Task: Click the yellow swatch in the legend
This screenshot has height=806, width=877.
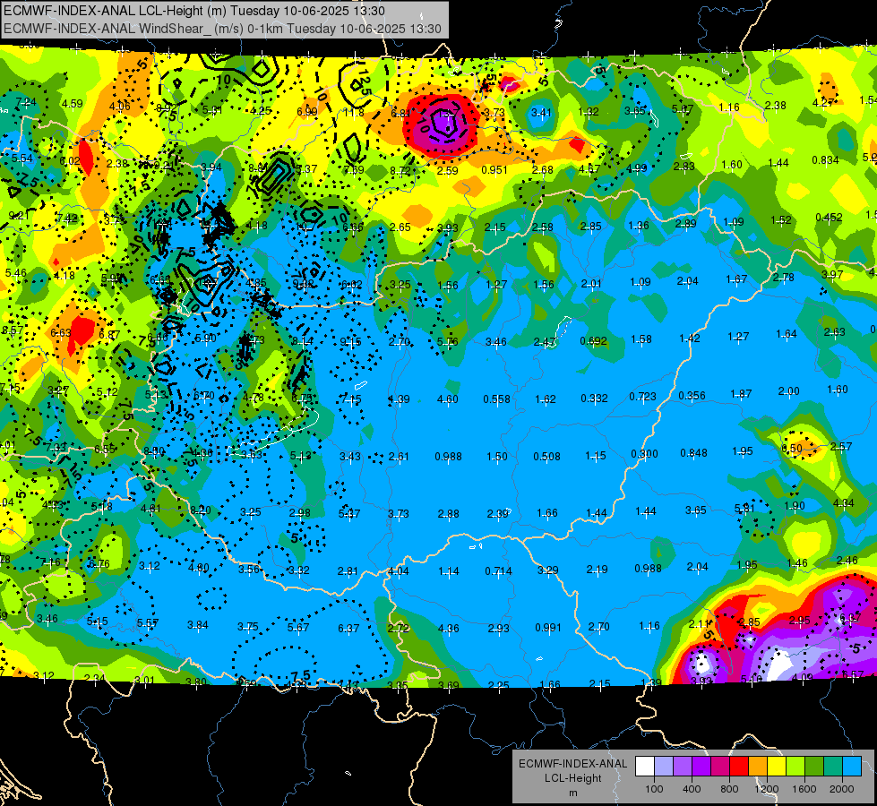Action: coord(777,767)
